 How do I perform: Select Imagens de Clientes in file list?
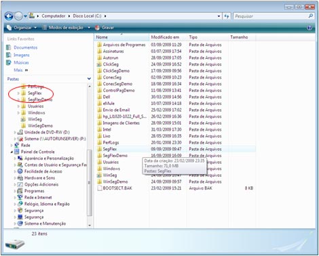coord(121,123)
